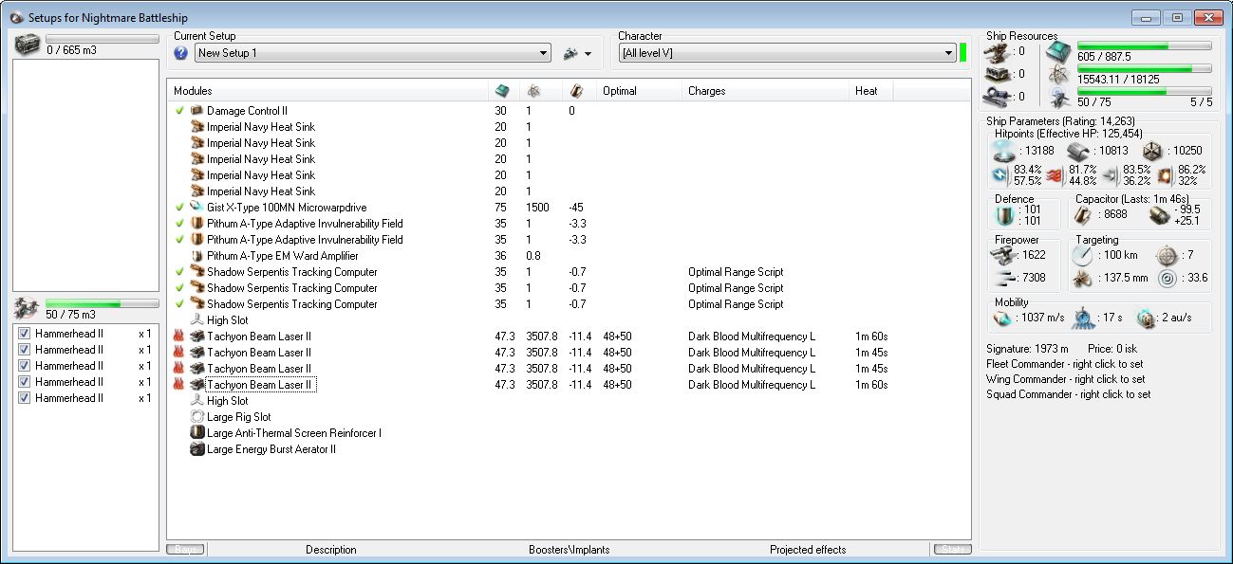1233x564 pixels.
Task: Click the cargo bay icon
Action: [x=28, y=45]
